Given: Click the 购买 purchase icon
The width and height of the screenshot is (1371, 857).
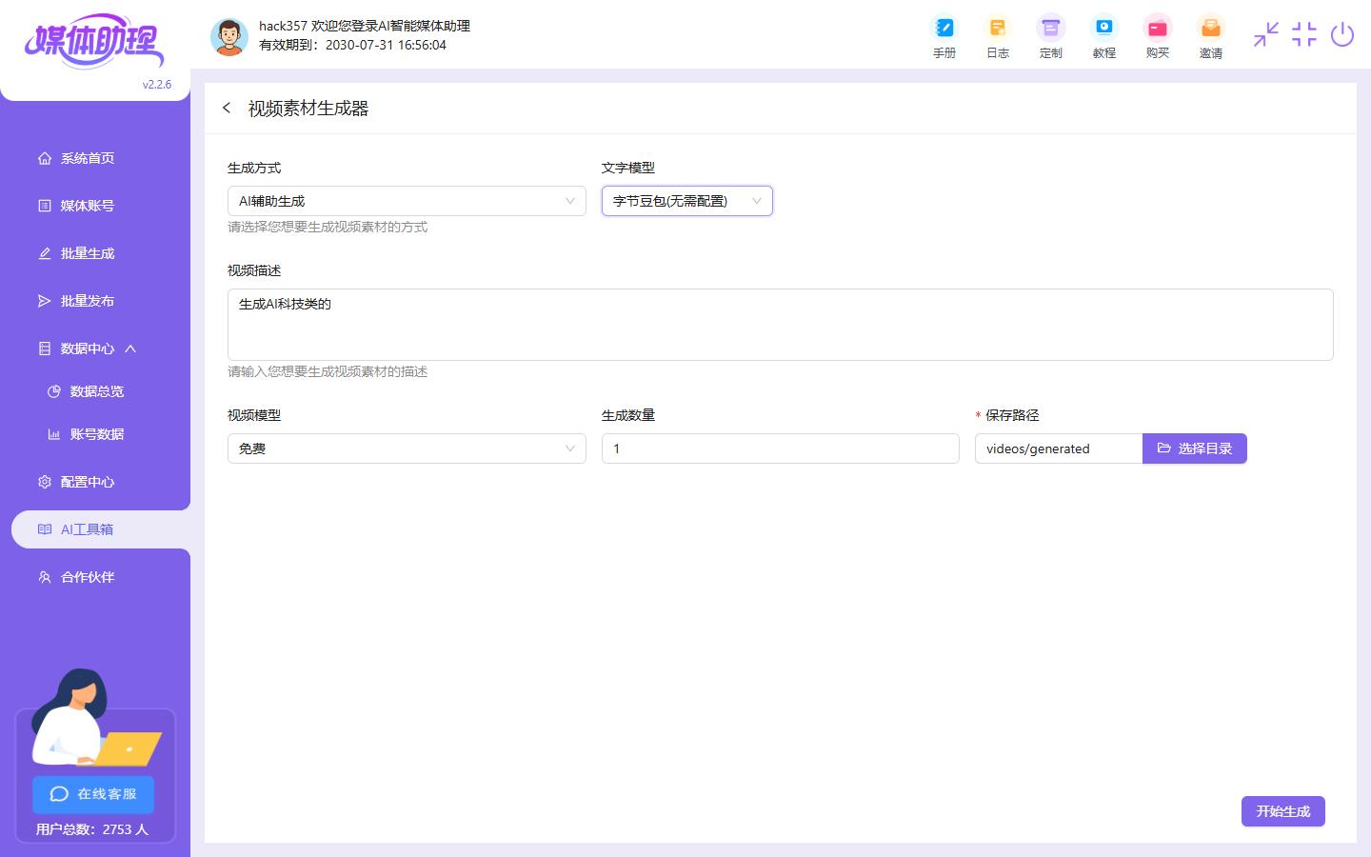Looking at the screenshot, I should [x=1157, y=36].
